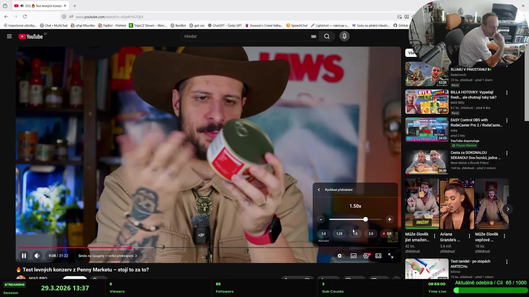
Task: Open new browser tab with plus
Action: 75,6
